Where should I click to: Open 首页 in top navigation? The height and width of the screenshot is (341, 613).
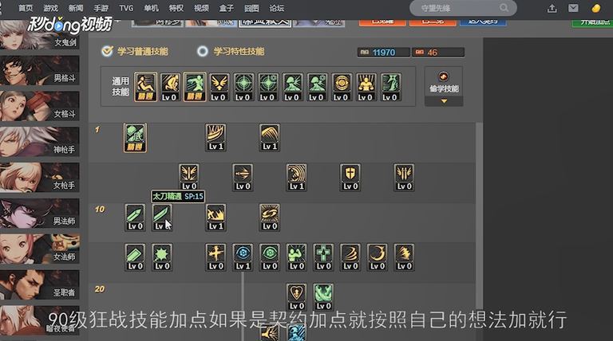[26, 8]
